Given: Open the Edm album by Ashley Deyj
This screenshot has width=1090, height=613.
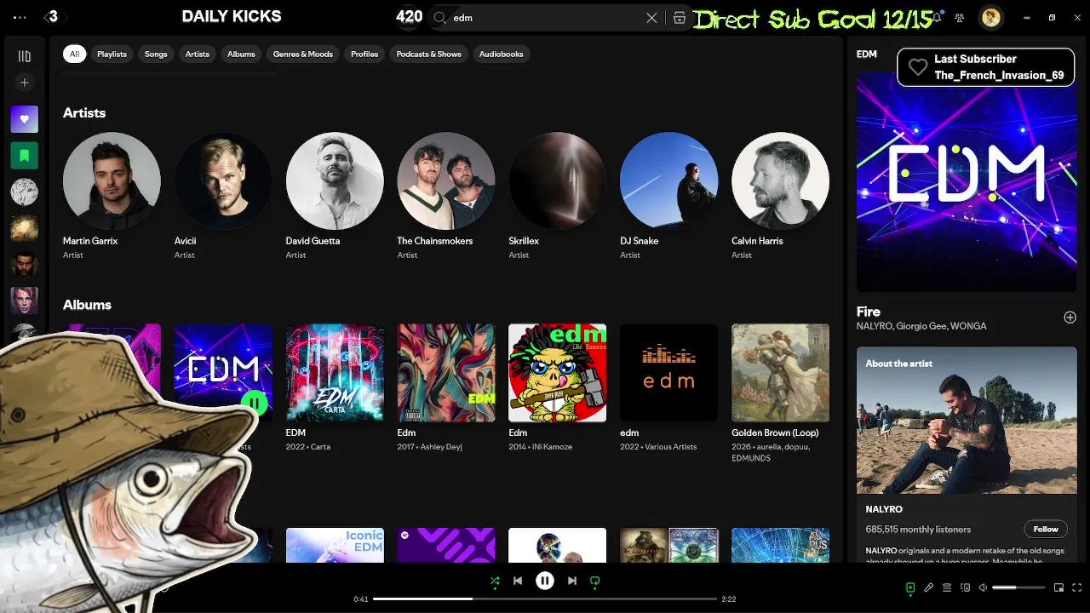Looking at the screenshot, I should pyautogui.click(x=446, y=372).
